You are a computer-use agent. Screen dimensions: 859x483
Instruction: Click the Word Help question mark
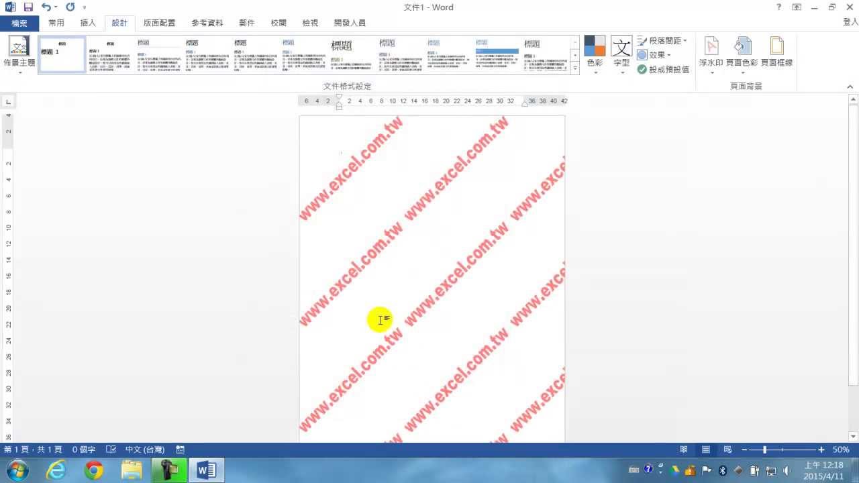(778, 7)
